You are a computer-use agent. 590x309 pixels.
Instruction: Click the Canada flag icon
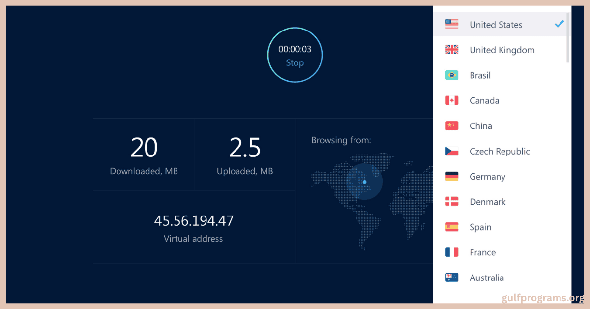click(451, 100)
